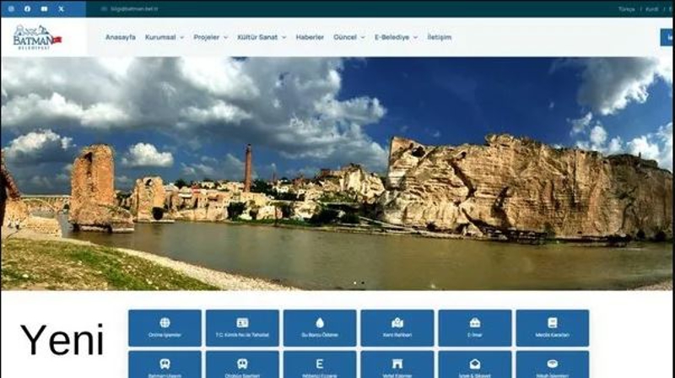Open the Facebook page icon
The image size is (675, 378).
pos(27,8)
